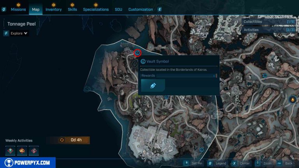
Task: Open the Skills tab
Action: (x=72, y=9)
